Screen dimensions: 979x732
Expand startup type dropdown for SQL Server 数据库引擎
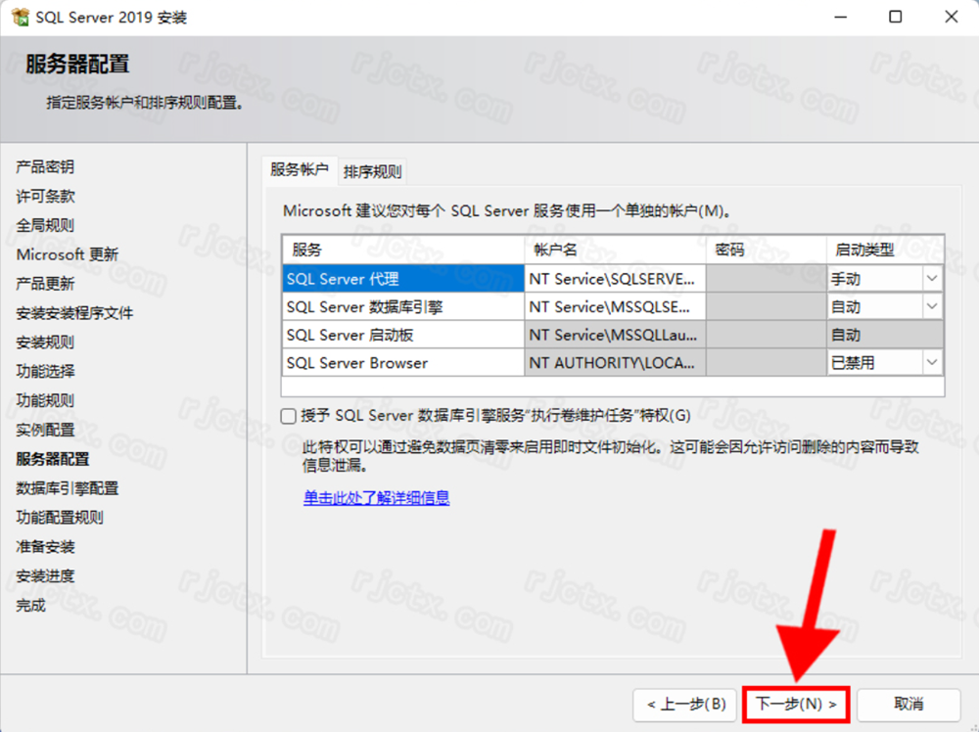point(931,307)
